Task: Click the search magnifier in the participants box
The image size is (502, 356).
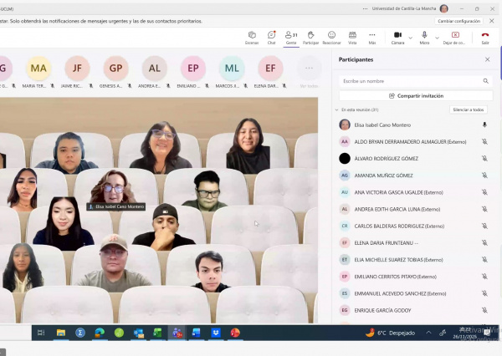Action: click(x=485, y=81)
